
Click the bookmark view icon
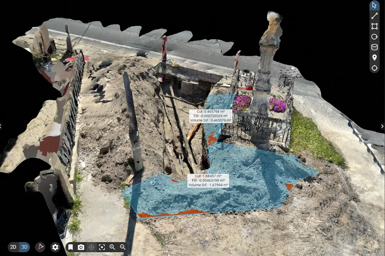point(71,247)
